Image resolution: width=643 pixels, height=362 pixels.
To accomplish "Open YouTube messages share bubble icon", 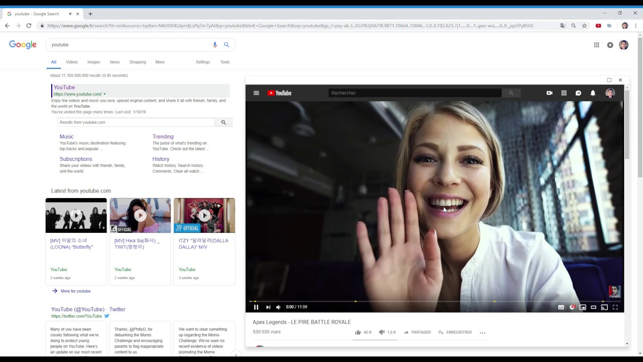I will pyautogui.click(x=578, y=93).
